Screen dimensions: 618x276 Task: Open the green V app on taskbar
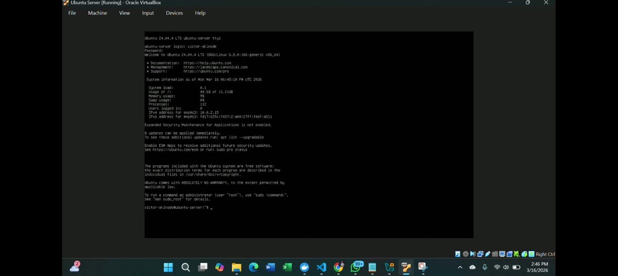pyautogui.click(x=389, y=267)
